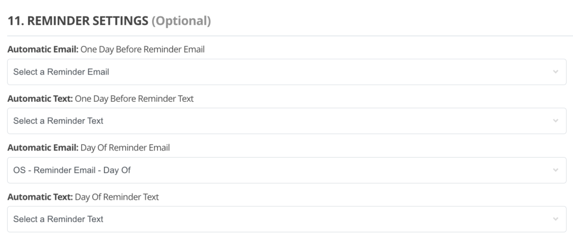
Task: Click the 'One Day Before Reminder Email' caption
Action: click(143, 49)
